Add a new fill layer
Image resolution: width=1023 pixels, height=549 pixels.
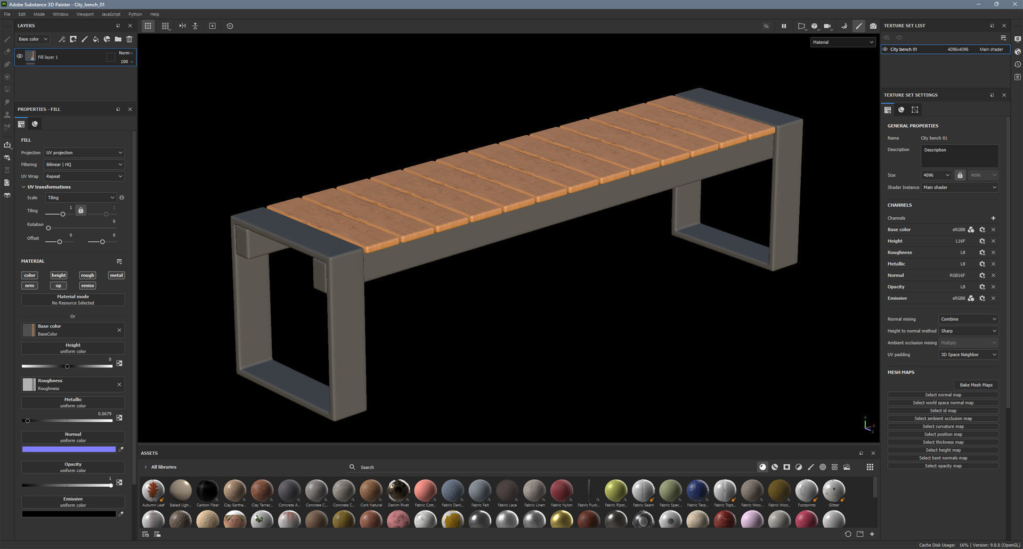(95, 39)
